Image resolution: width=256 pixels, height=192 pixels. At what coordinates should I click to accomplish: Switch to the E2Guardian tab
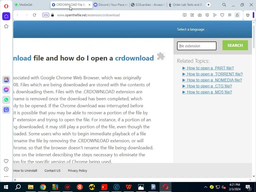(148, 5)
